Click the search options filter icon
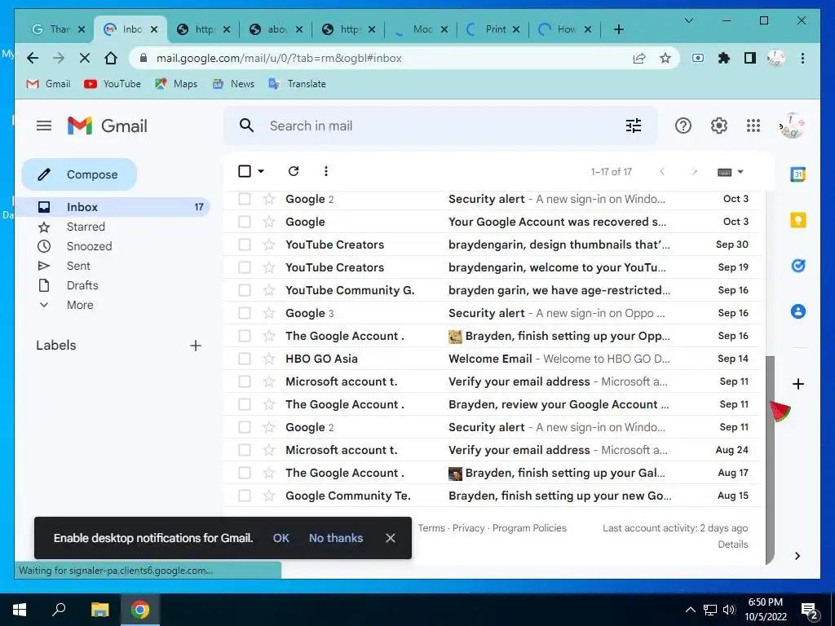Screen dimensions: 835x626 (633, 126)
